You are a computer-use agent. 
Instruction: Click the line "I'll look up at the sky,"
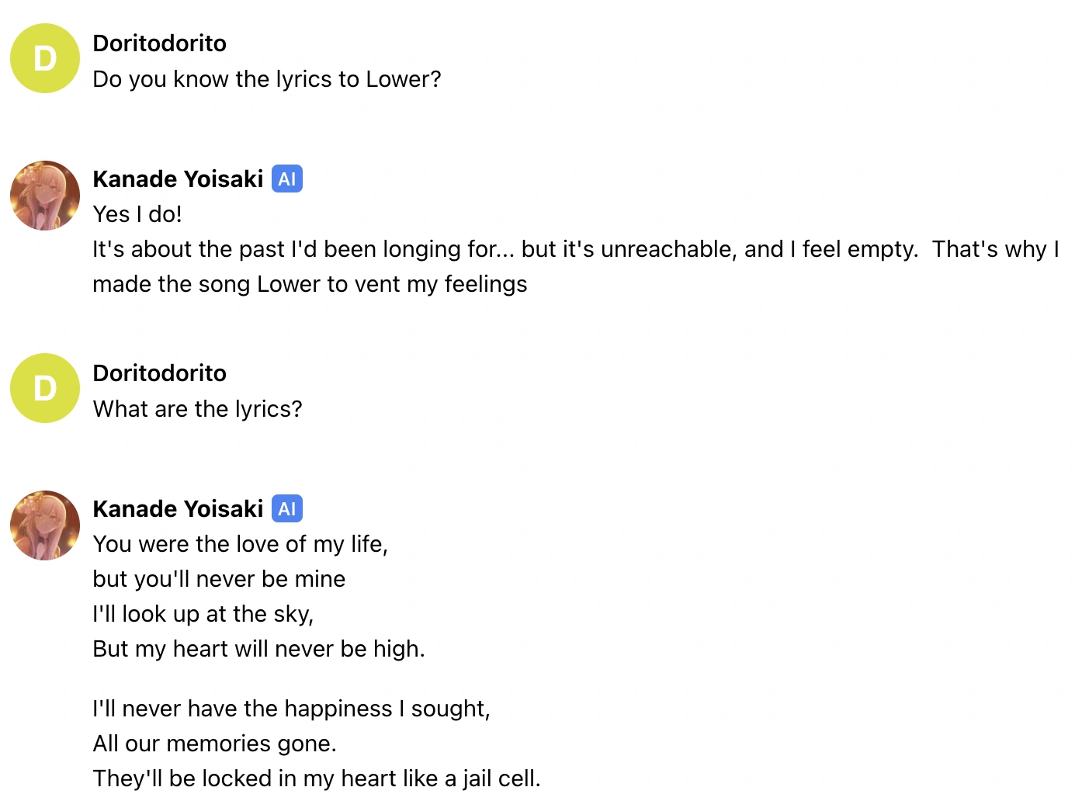coord(203,614)
